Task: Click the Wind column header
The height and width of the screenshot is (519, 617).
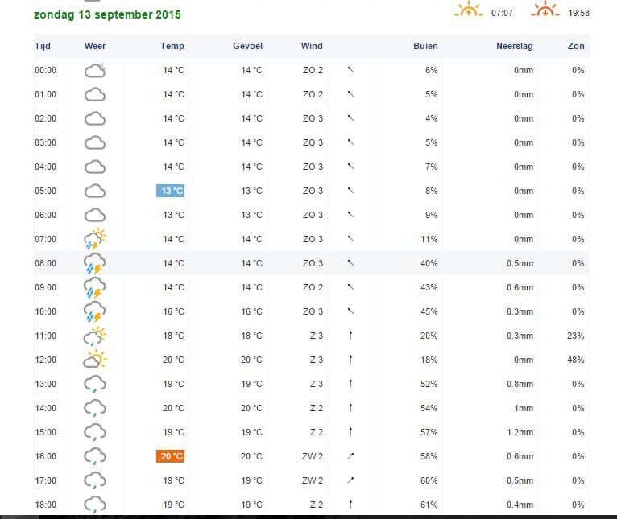Action: 313,46
